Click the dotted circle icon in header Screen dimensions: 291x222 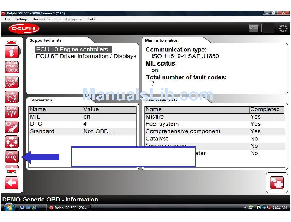tap(283, 28)
